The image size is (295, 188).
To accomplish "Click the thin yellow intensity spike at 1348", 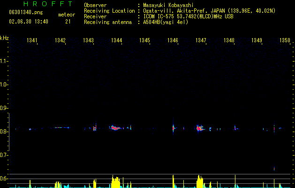I will pos(235,181).
